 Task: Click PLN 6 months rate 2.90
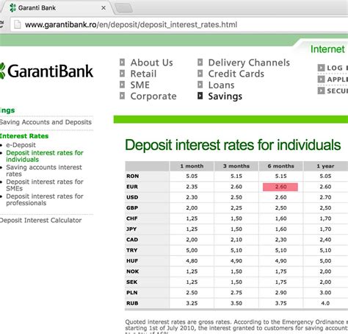280,293
